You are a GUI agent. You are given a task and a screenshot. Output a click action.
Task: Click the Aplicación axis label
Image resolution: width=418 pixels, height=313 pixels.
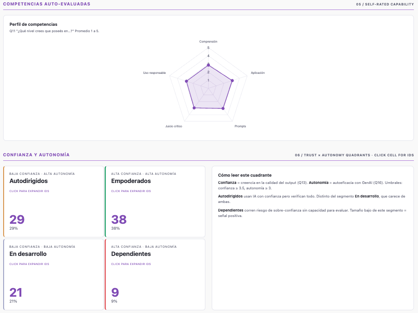[258, 73]
